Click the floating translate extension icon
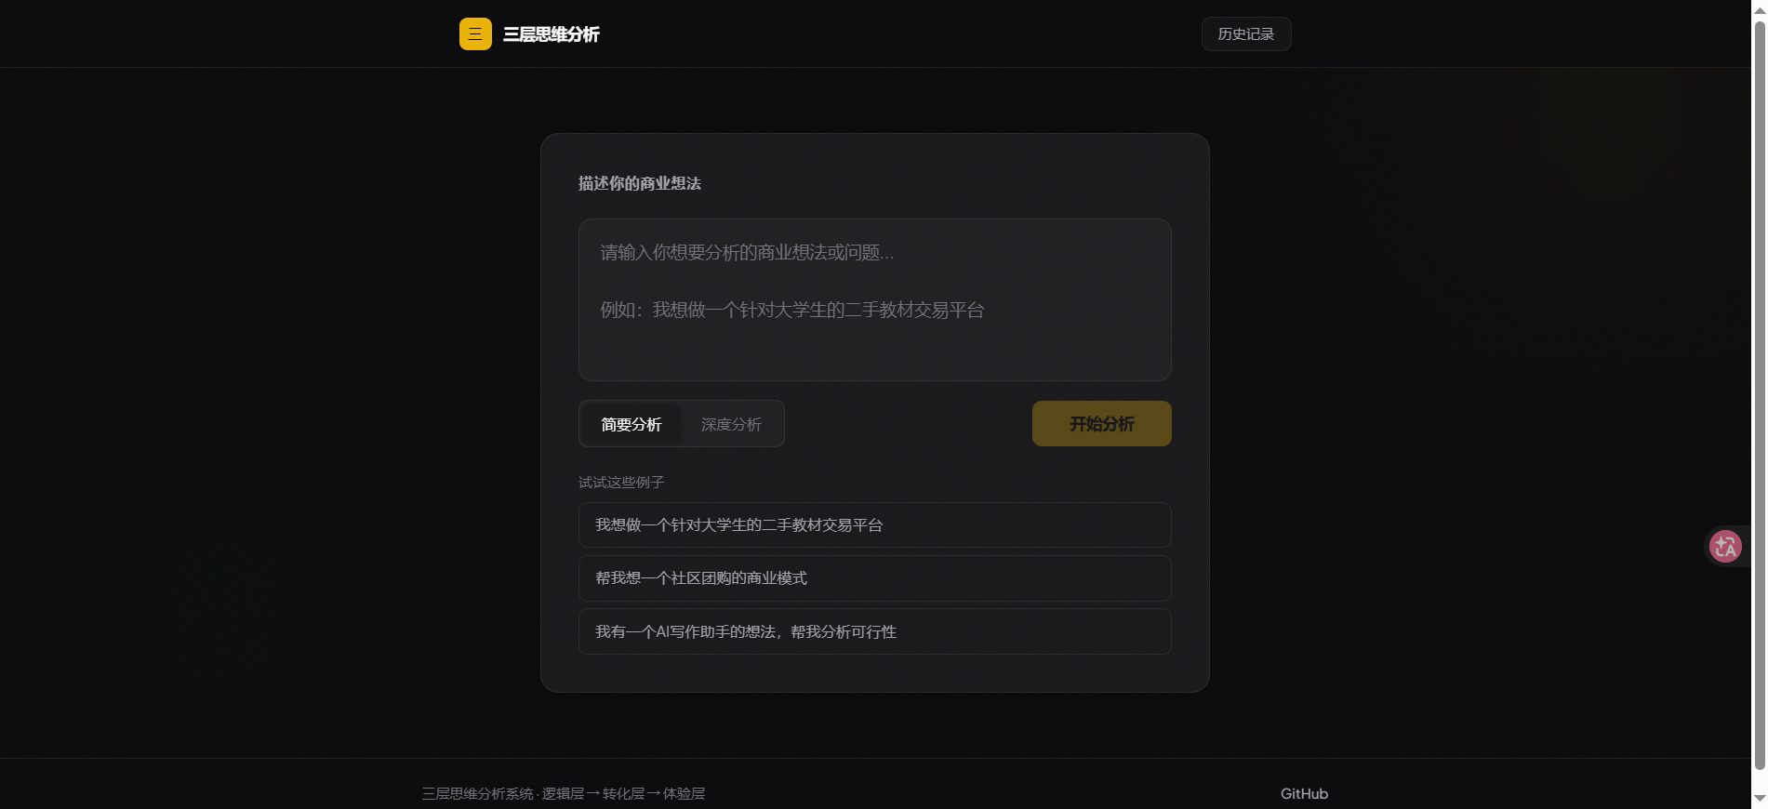This screenshot has width=1768, height=809. [x=1725, y=546]
